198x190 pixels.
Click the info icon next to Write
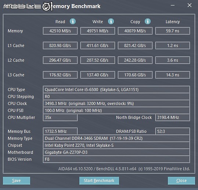click(111, 21)
